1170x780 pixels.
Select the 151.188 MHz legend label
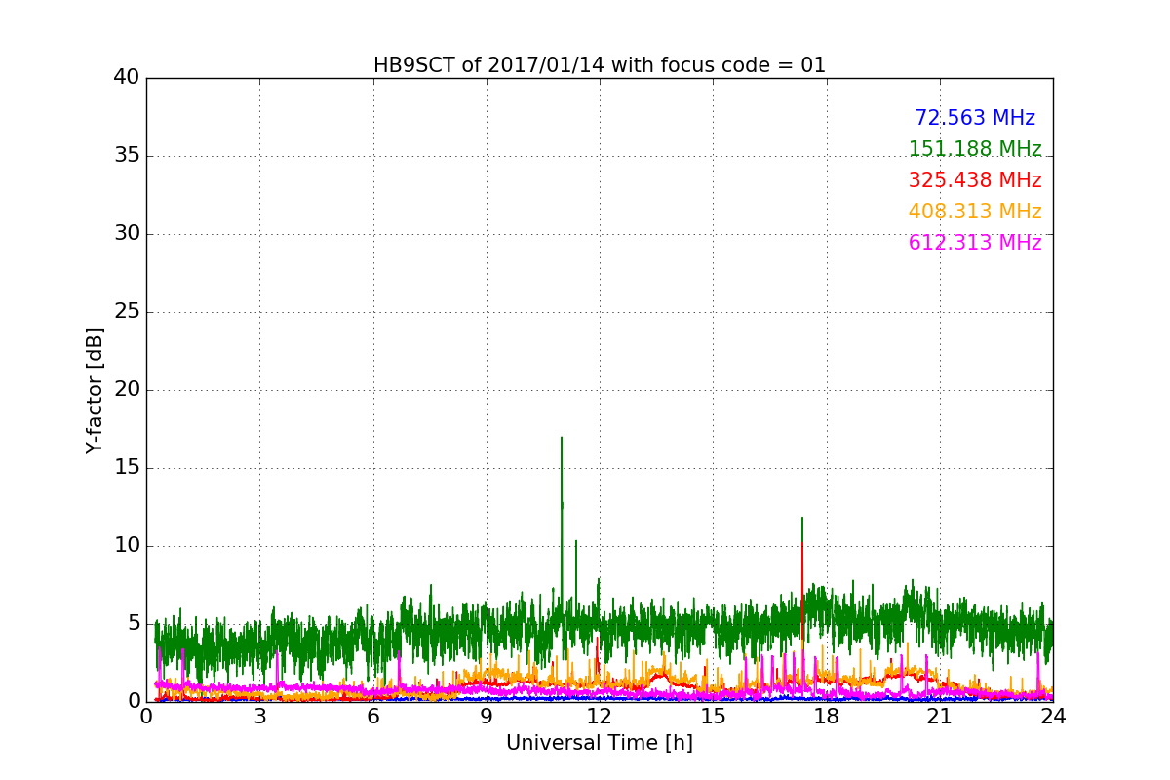[x=975, y=149]
